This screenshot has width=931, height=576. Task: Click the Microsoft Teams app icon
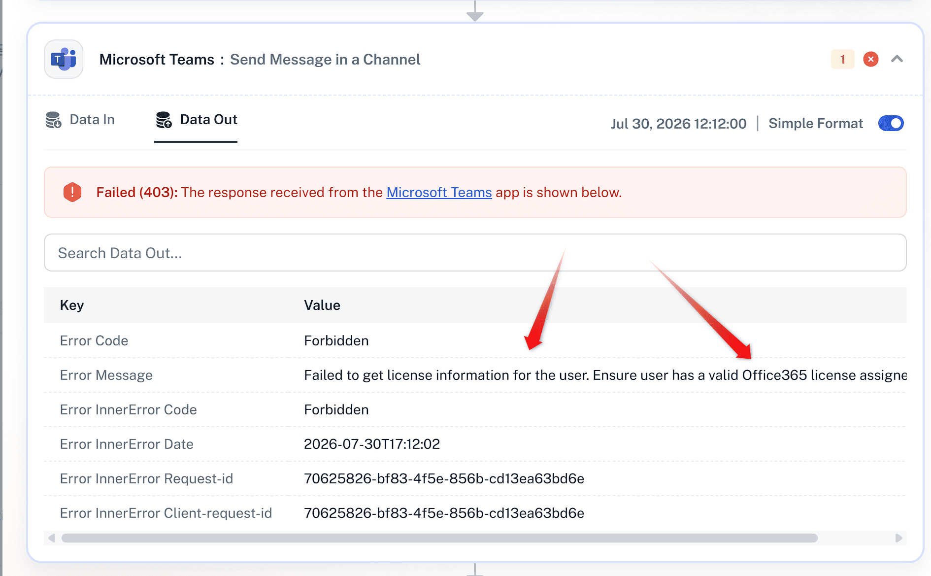(64, 59)
